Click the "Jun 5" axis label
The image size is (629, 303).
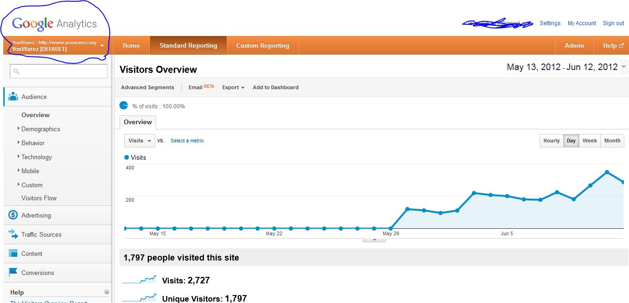(x=507, y=233)
